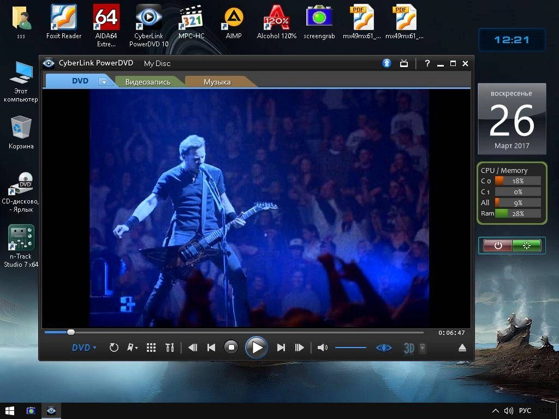
Task: Select the Этот компьютер desktop icon
Action: (21, 82)
